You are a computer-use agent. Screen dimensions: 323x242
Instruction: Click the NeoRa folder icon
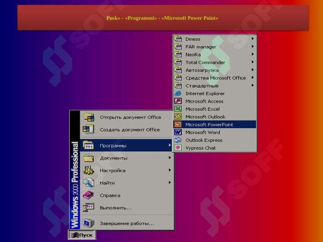178,55
